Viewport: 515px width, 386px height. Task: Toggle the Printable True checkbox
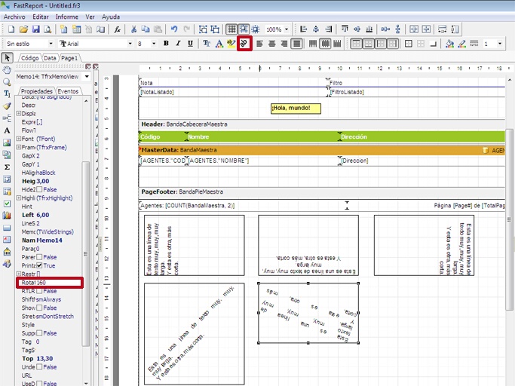click(x=39, y=265)
